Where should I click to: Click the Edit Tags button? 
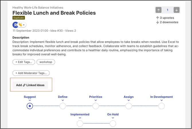click(24, 62)
